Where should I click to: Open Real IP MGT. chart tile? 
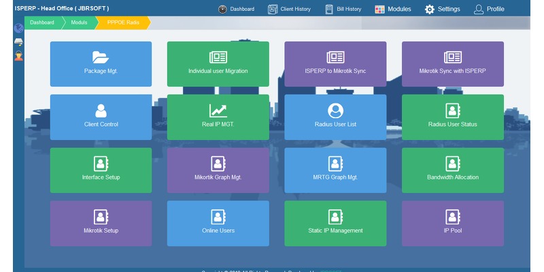pyautogui.click(x=218, y=117)
